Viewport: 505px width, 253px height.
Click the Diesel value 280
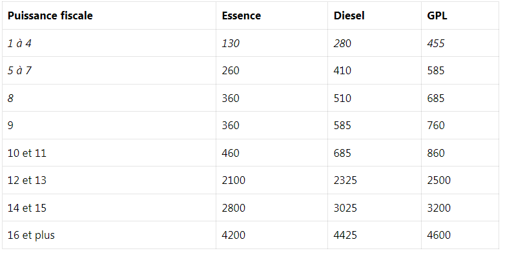click(x=342, y=43)
